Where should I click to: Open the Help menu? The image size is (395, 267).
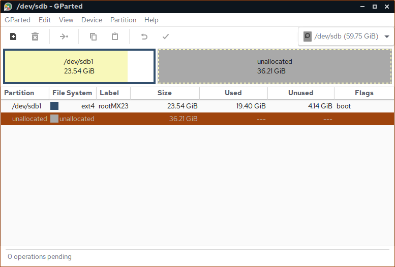pyautogui.click(x=151, y=20)
